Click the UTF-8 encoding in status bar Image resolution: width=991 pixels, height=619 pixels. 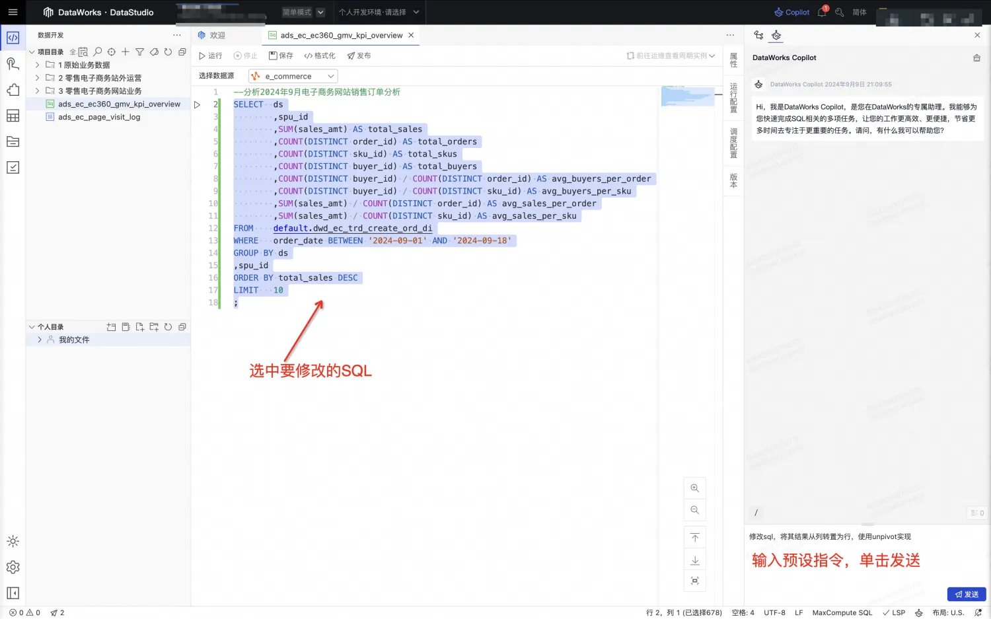point(774,612)
